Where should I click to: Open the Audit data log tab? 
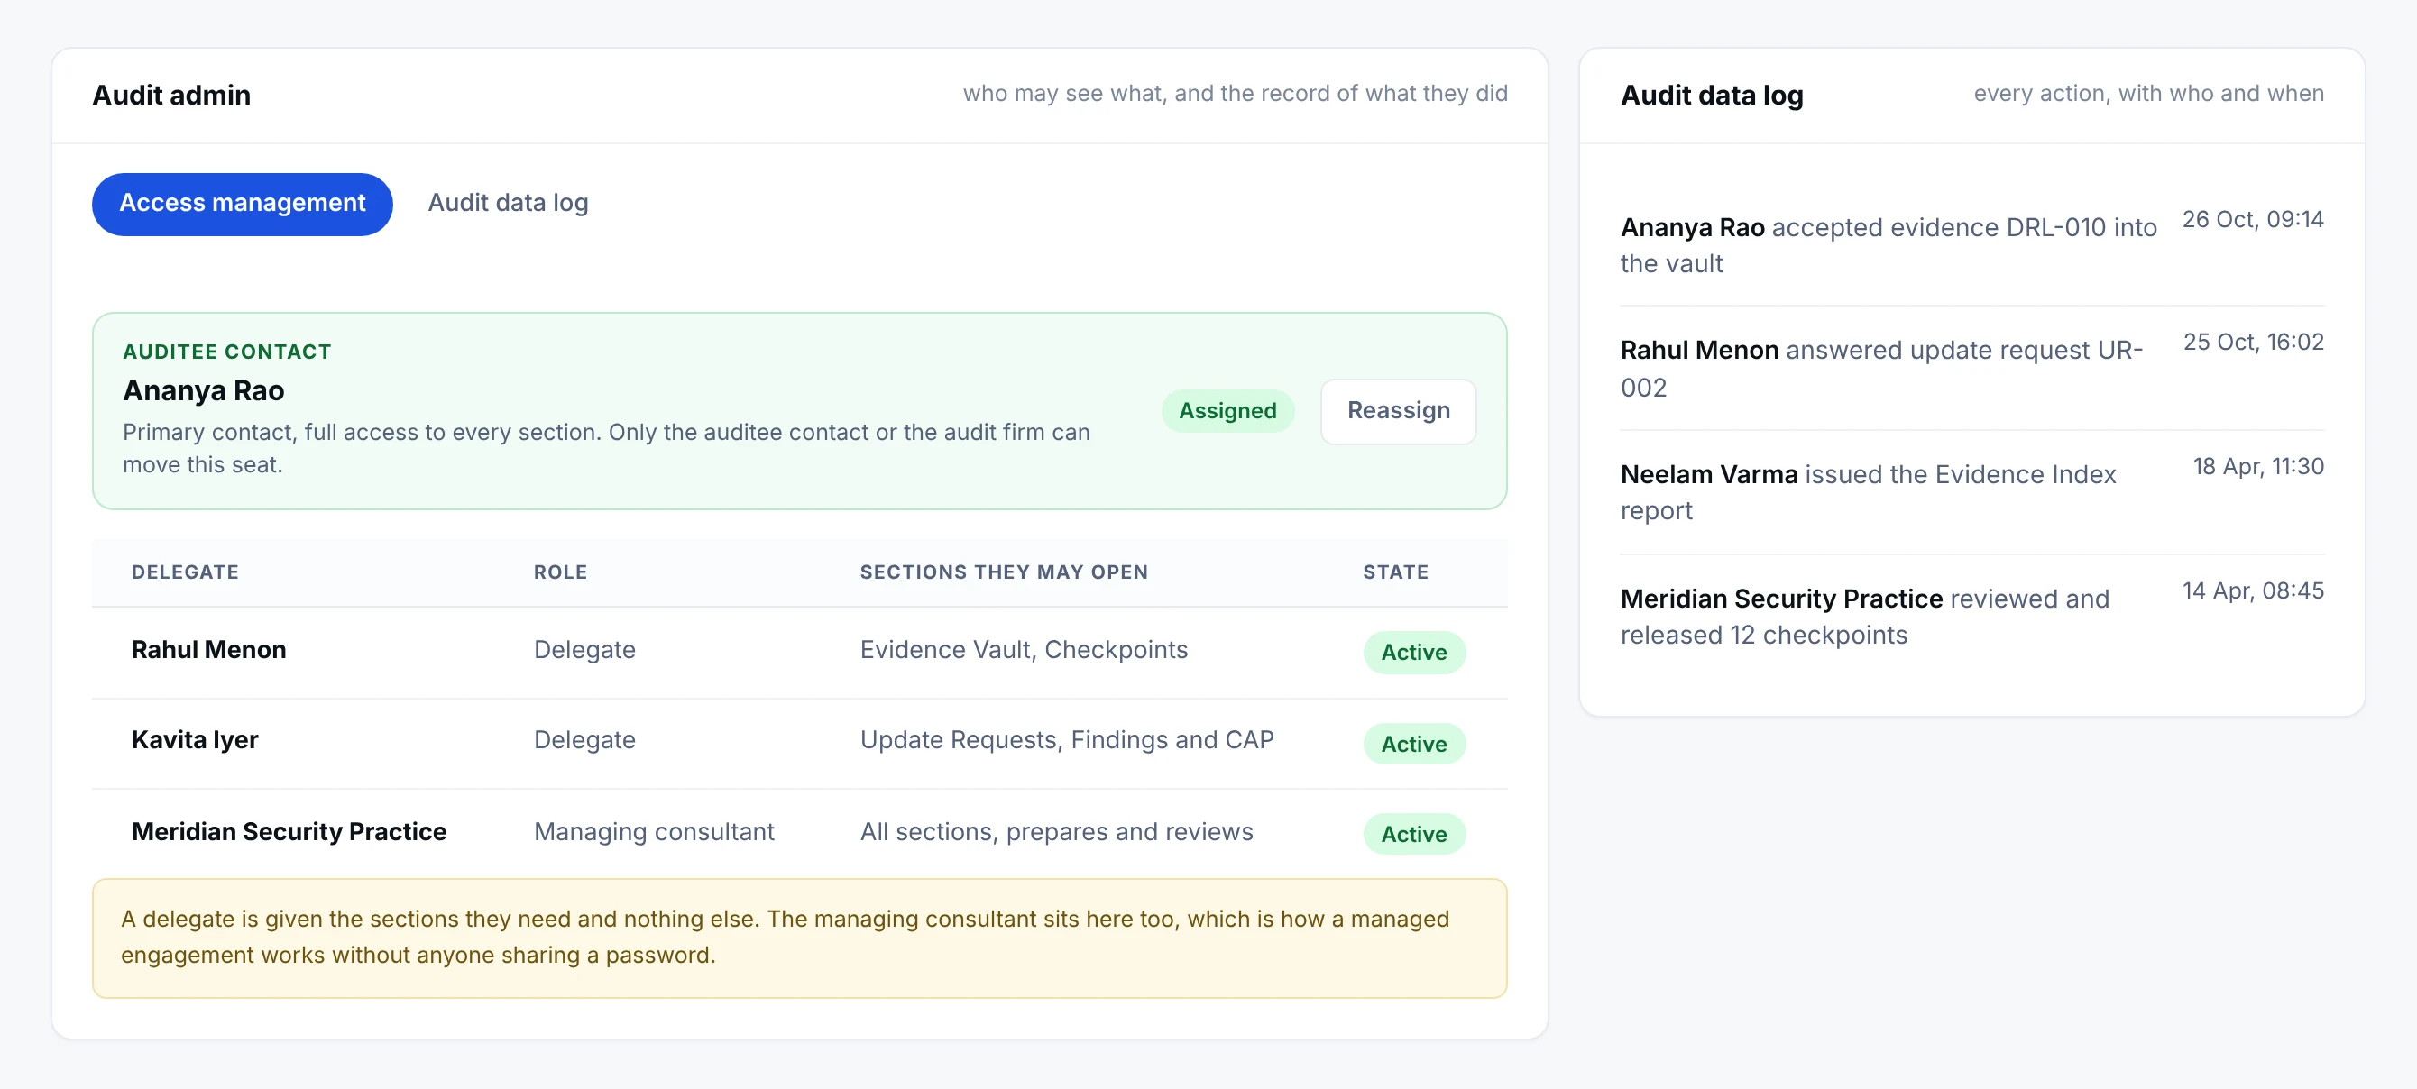pos(508,204)
